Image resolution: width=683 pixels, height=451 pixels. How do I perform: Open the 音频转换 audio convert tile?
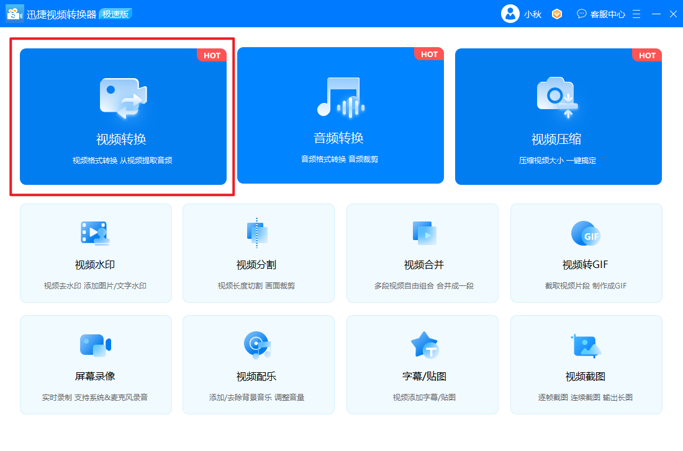point(340,115)
